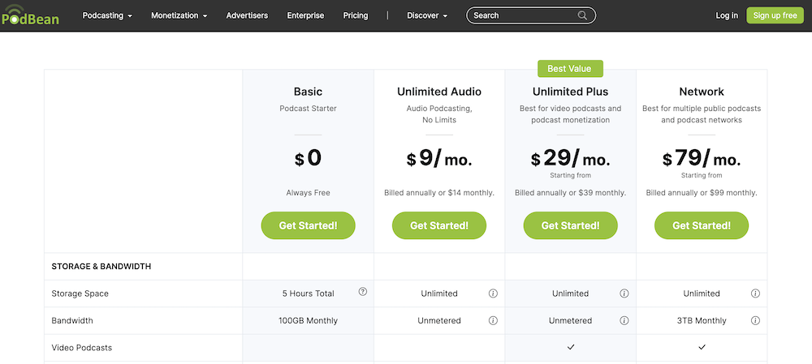The height and width of the screenshot is (364, 812).
Task: Open the Log in link
Action: 727,15
